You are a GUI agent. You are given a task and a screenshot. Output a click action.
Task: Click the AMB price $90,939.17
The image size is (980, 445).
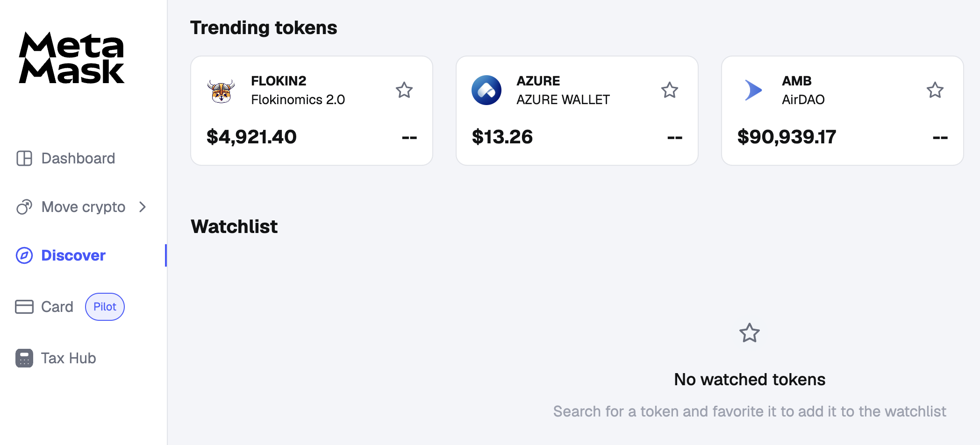click(787, 137)
